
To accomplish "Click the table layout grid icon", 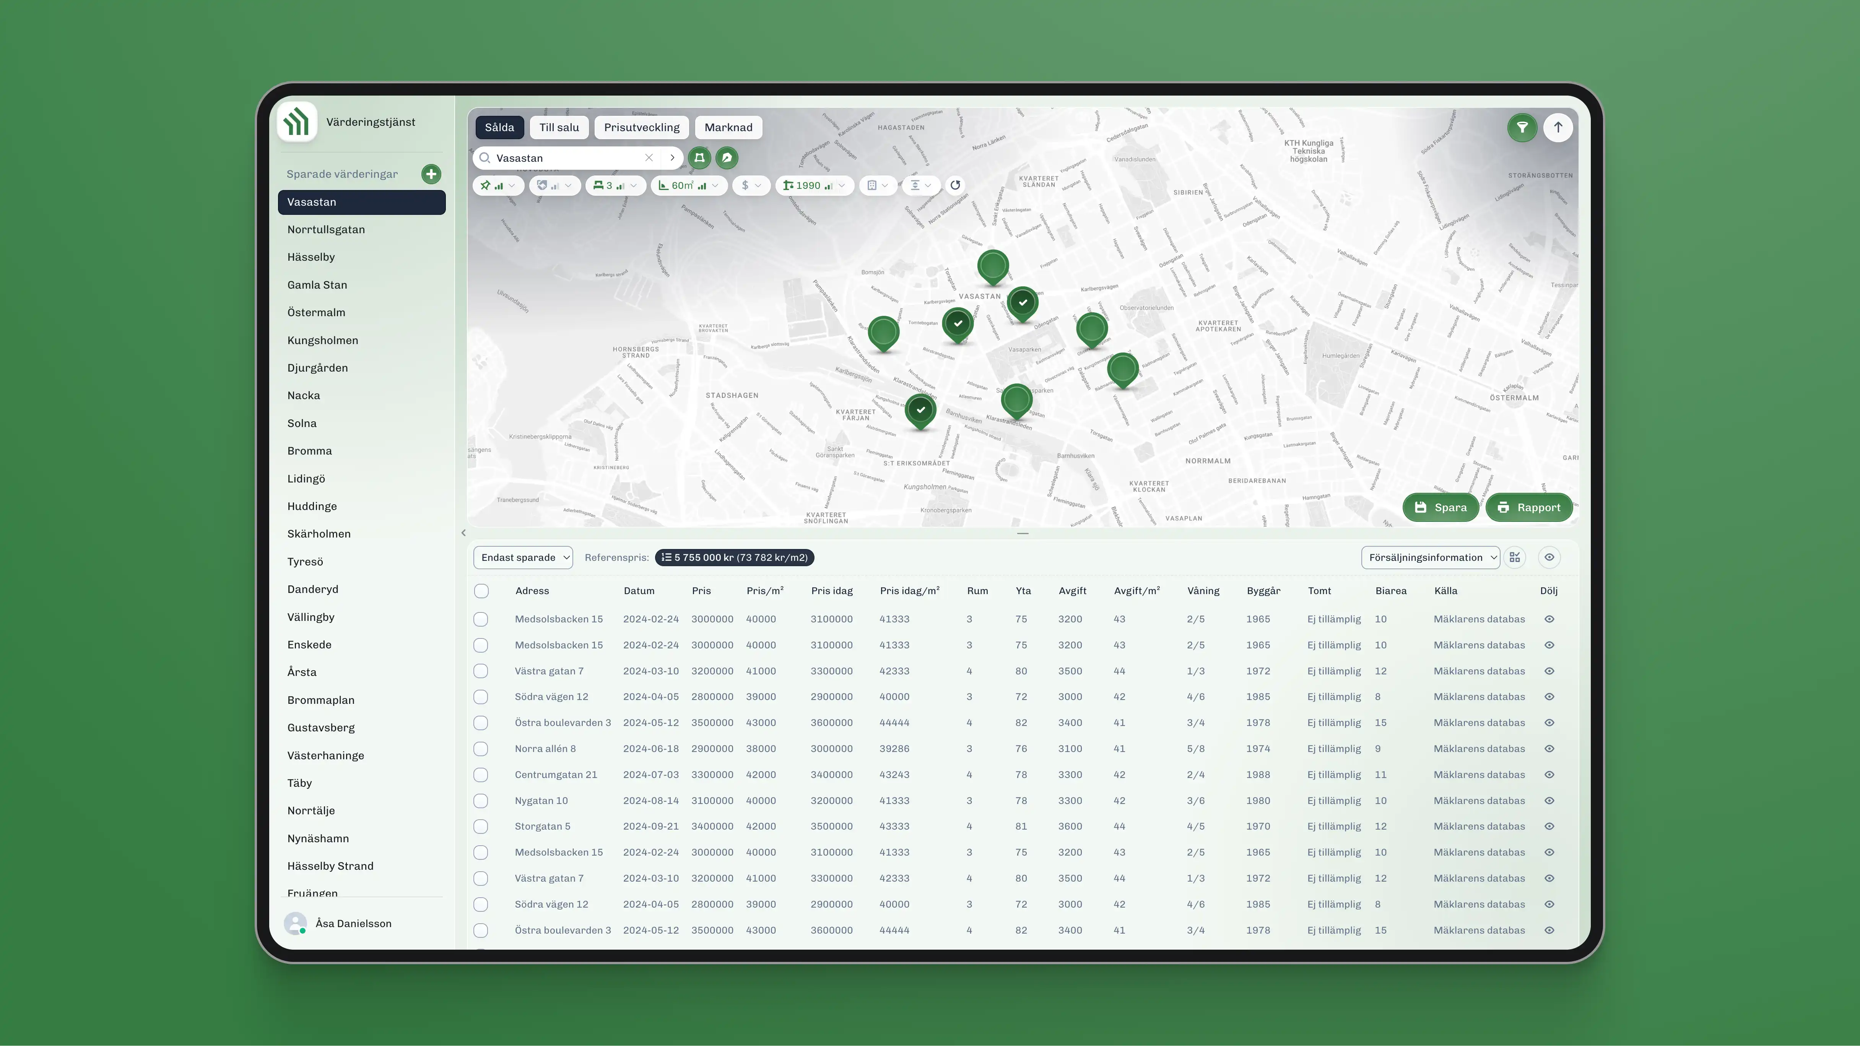I will [1514, 557].
